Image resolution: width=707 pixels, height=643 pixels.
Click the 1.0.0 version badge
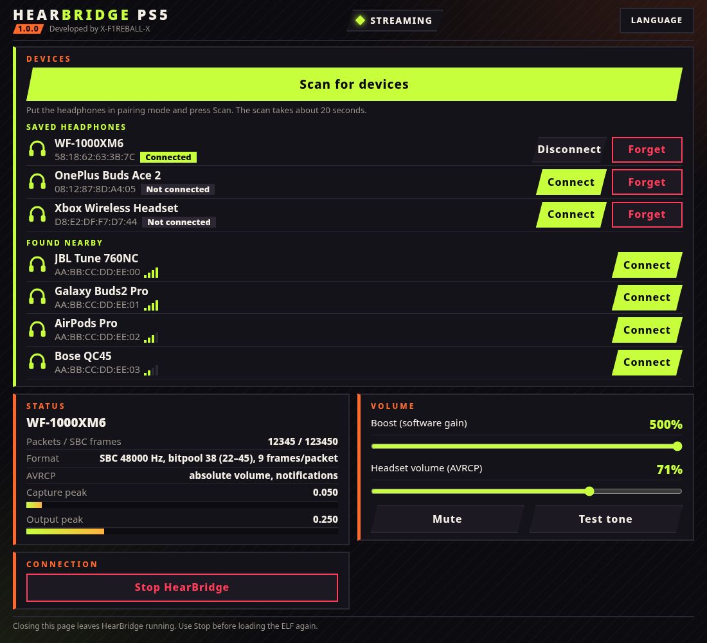tap(28, 29)
